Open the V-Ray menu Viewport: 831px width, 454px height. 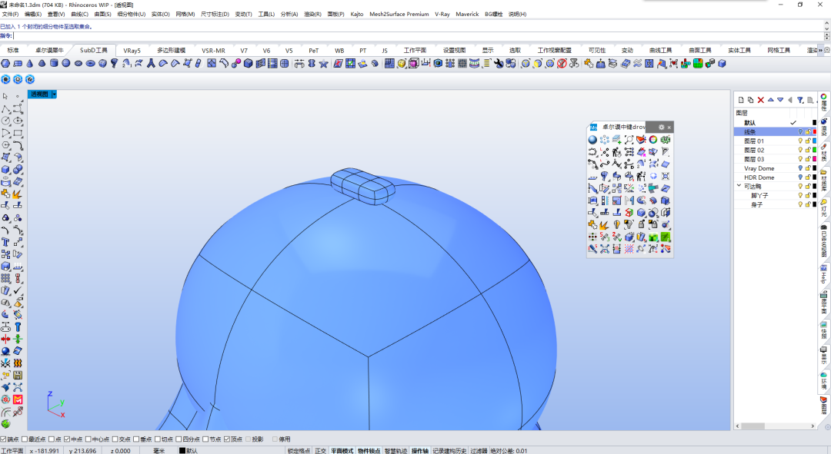point(442,15)
